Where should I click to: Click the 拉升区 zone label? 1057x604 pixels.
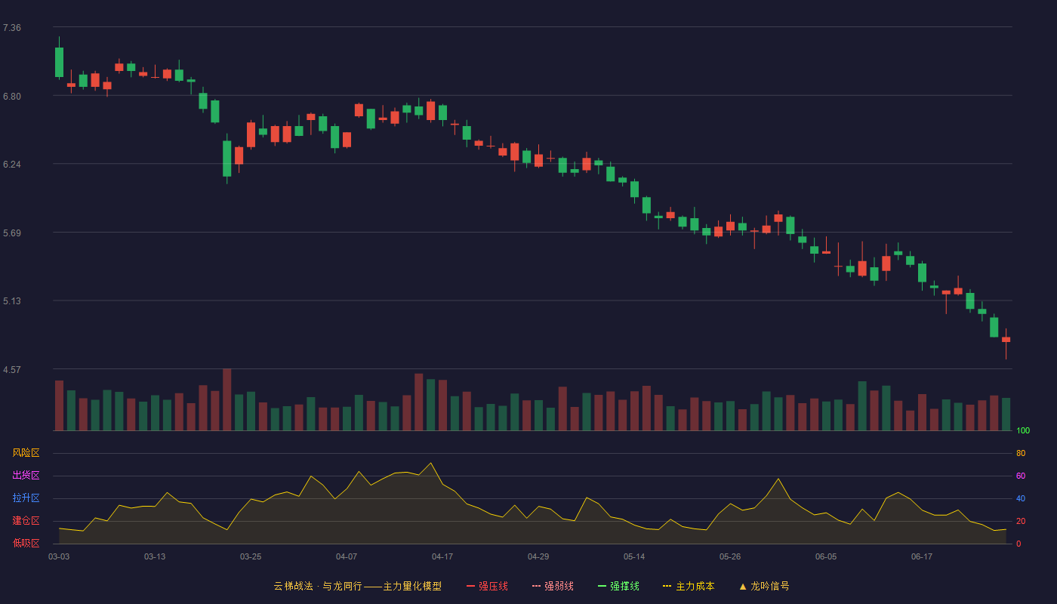click(x=26, y=498)
